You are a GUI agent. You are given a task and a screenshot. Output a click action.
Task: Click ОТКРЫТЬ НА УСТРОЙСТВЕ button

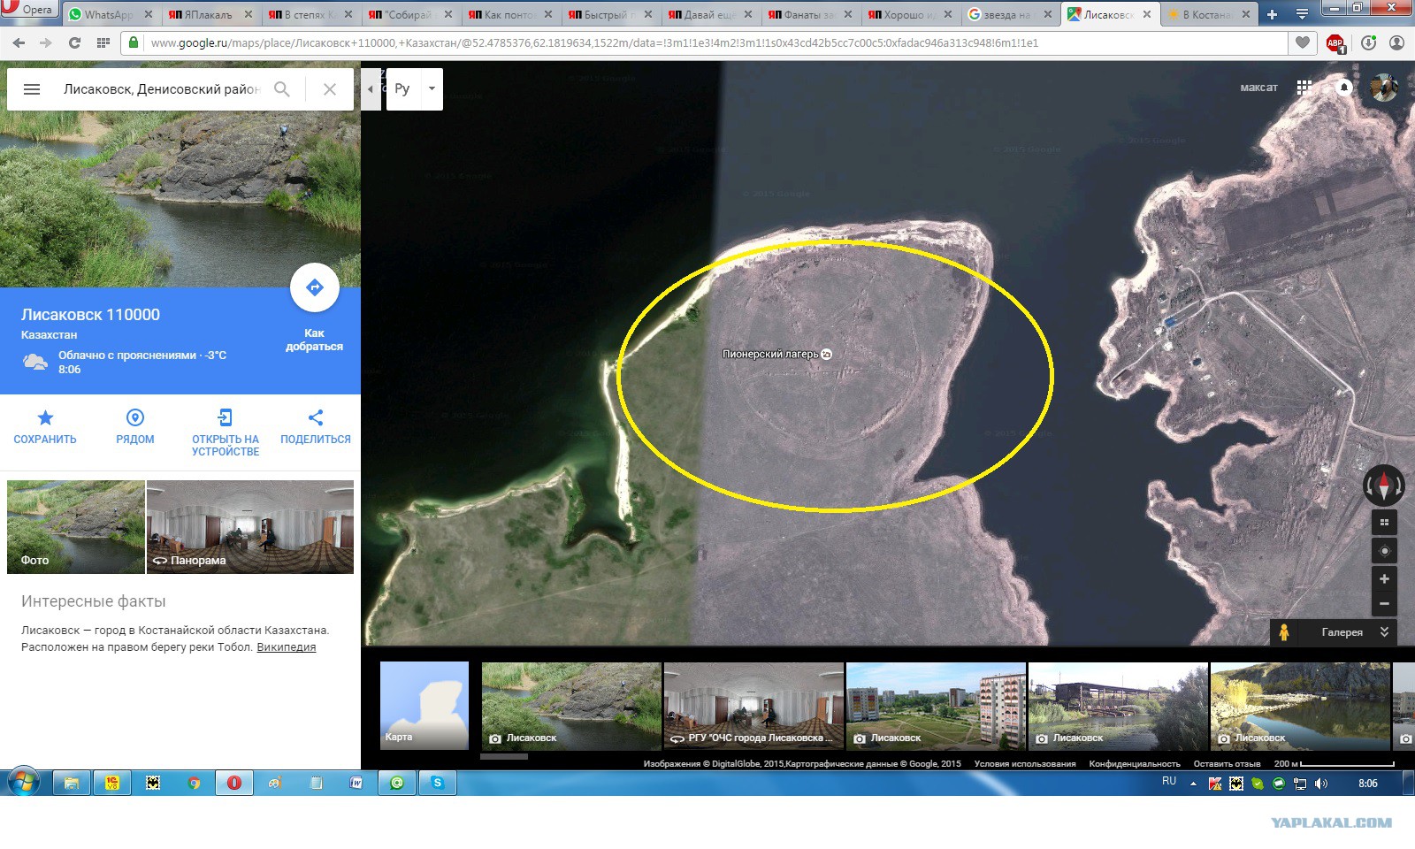pos(226,432)
